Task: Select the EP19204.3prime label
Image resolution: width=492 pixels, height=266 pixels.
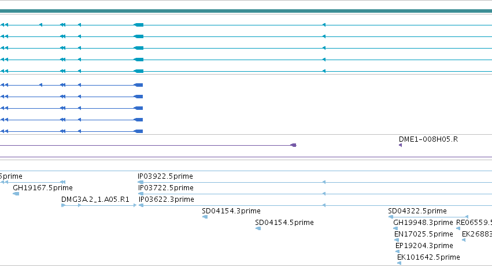Action: (424, 246)
